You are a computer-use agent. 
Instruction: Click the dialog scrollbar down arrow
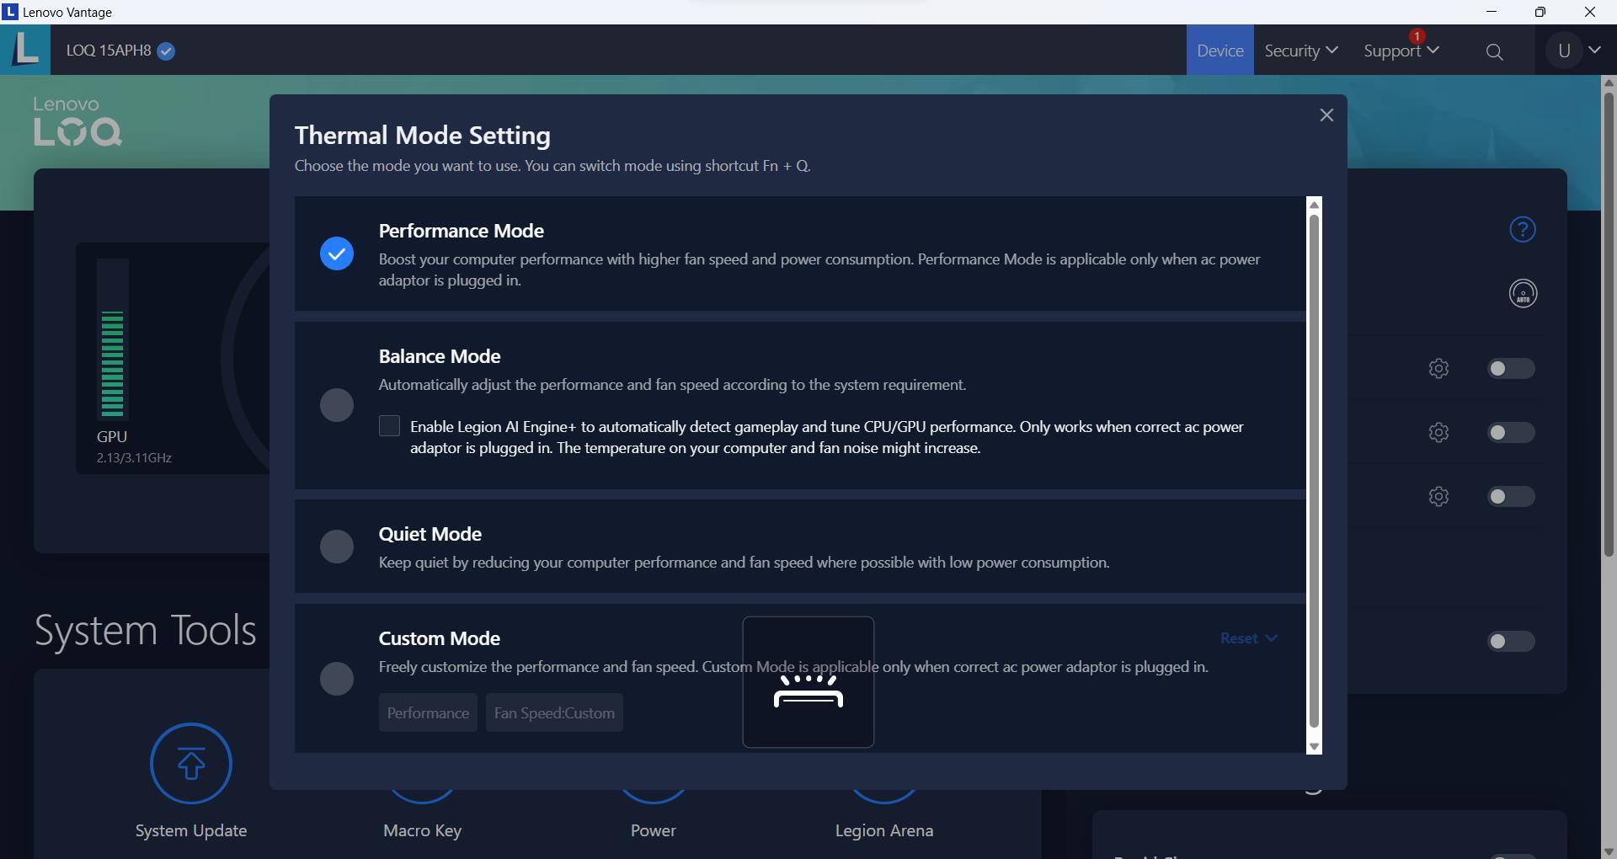click(x=1314, y=747)
